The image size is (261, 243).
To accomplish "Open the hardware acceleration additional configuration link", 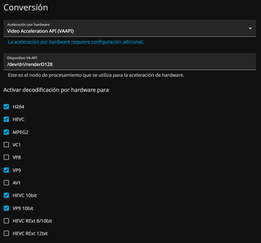I will (75, 42).
